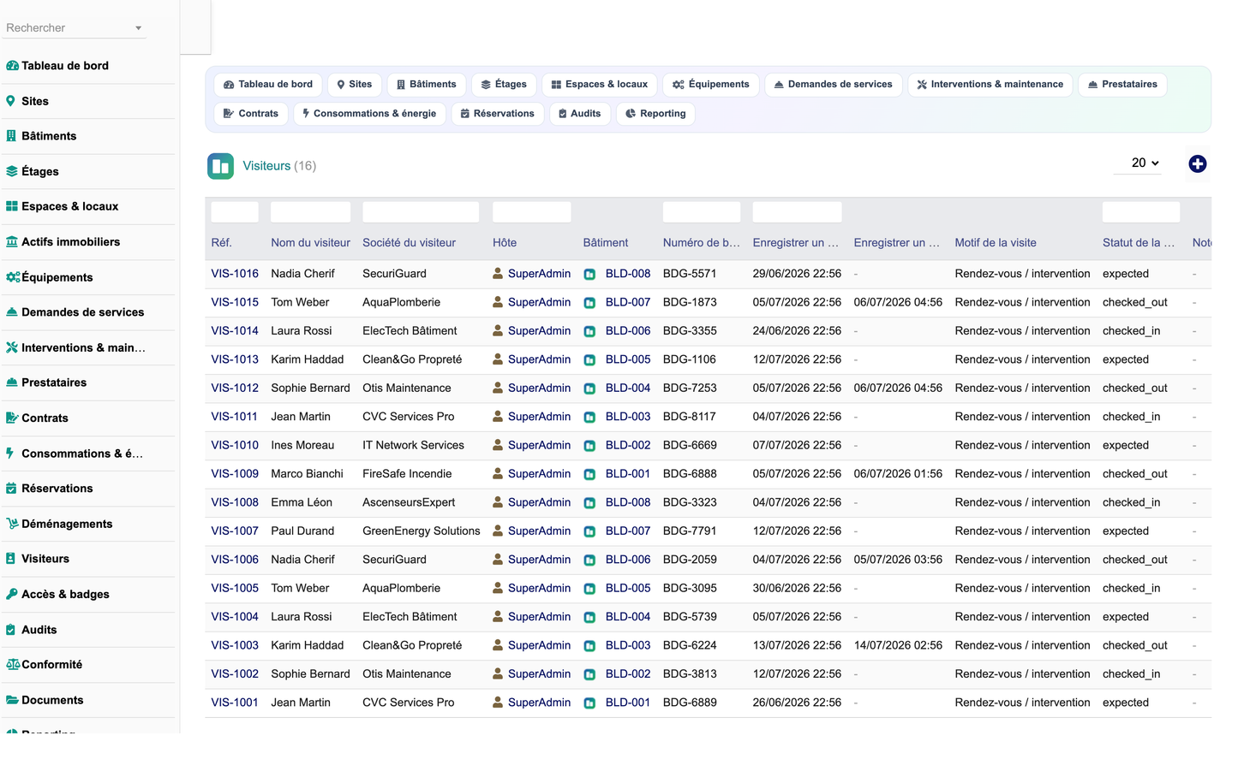
Task: Click building icon next to BLD-008 in first row
Action: coord(589,275)
